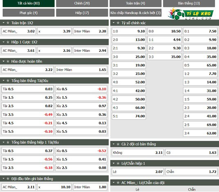
Task: Collapse the Toàn trận 1X2 section arrow
Action: pos(4,22)
